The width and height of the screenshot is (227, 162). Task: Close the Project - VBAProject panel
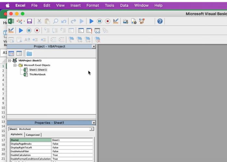click(x=94, y=46)
